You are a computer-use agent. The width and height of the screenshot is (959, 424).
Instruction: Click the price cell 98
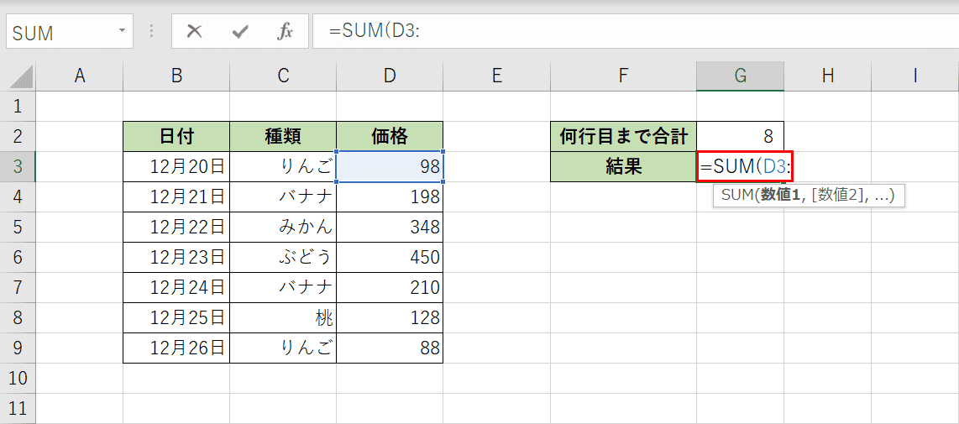(x=390, y=166)
